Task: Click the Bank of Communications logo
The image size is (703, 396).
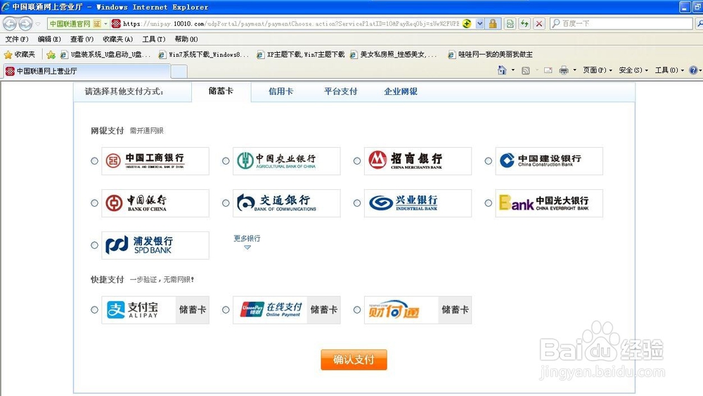Action: (x=287, y=203)
